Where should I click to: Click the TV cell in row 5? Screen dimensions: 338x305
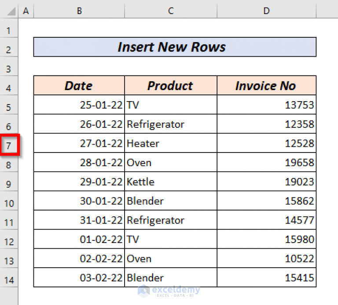(171, 105)
